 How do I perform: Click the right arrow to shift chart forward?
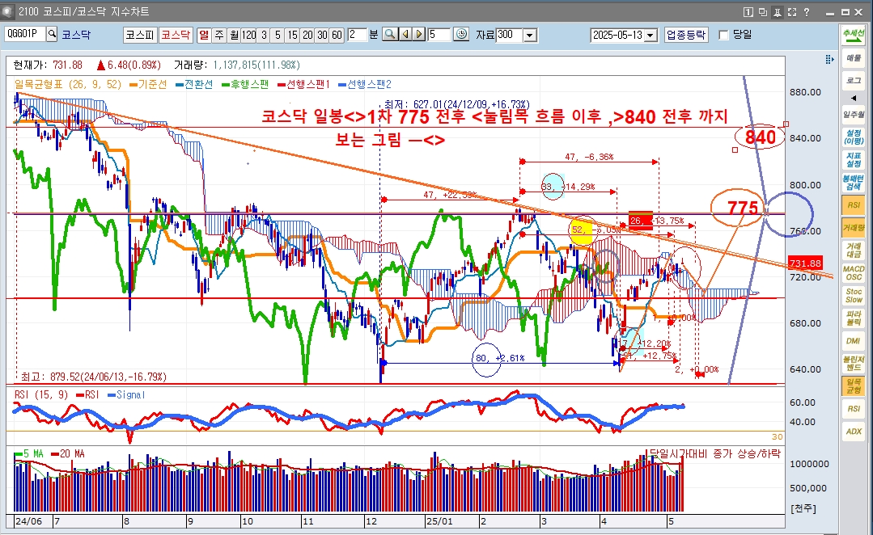(x=419, y=35)
